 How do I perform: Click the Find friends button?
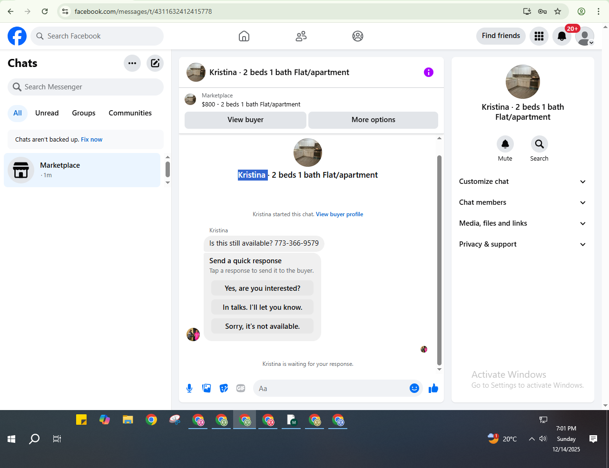tap(501, 36)
